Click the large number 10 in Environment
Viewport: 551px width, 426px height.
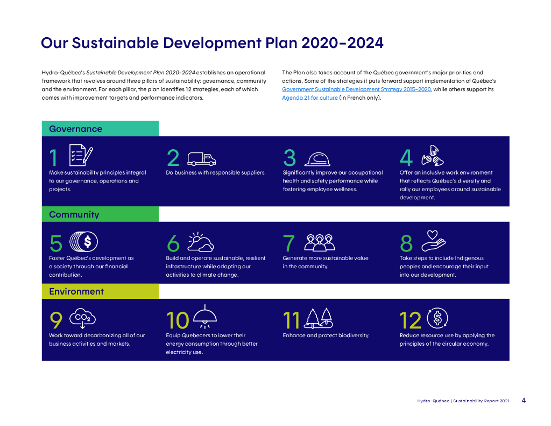(178, 320)
